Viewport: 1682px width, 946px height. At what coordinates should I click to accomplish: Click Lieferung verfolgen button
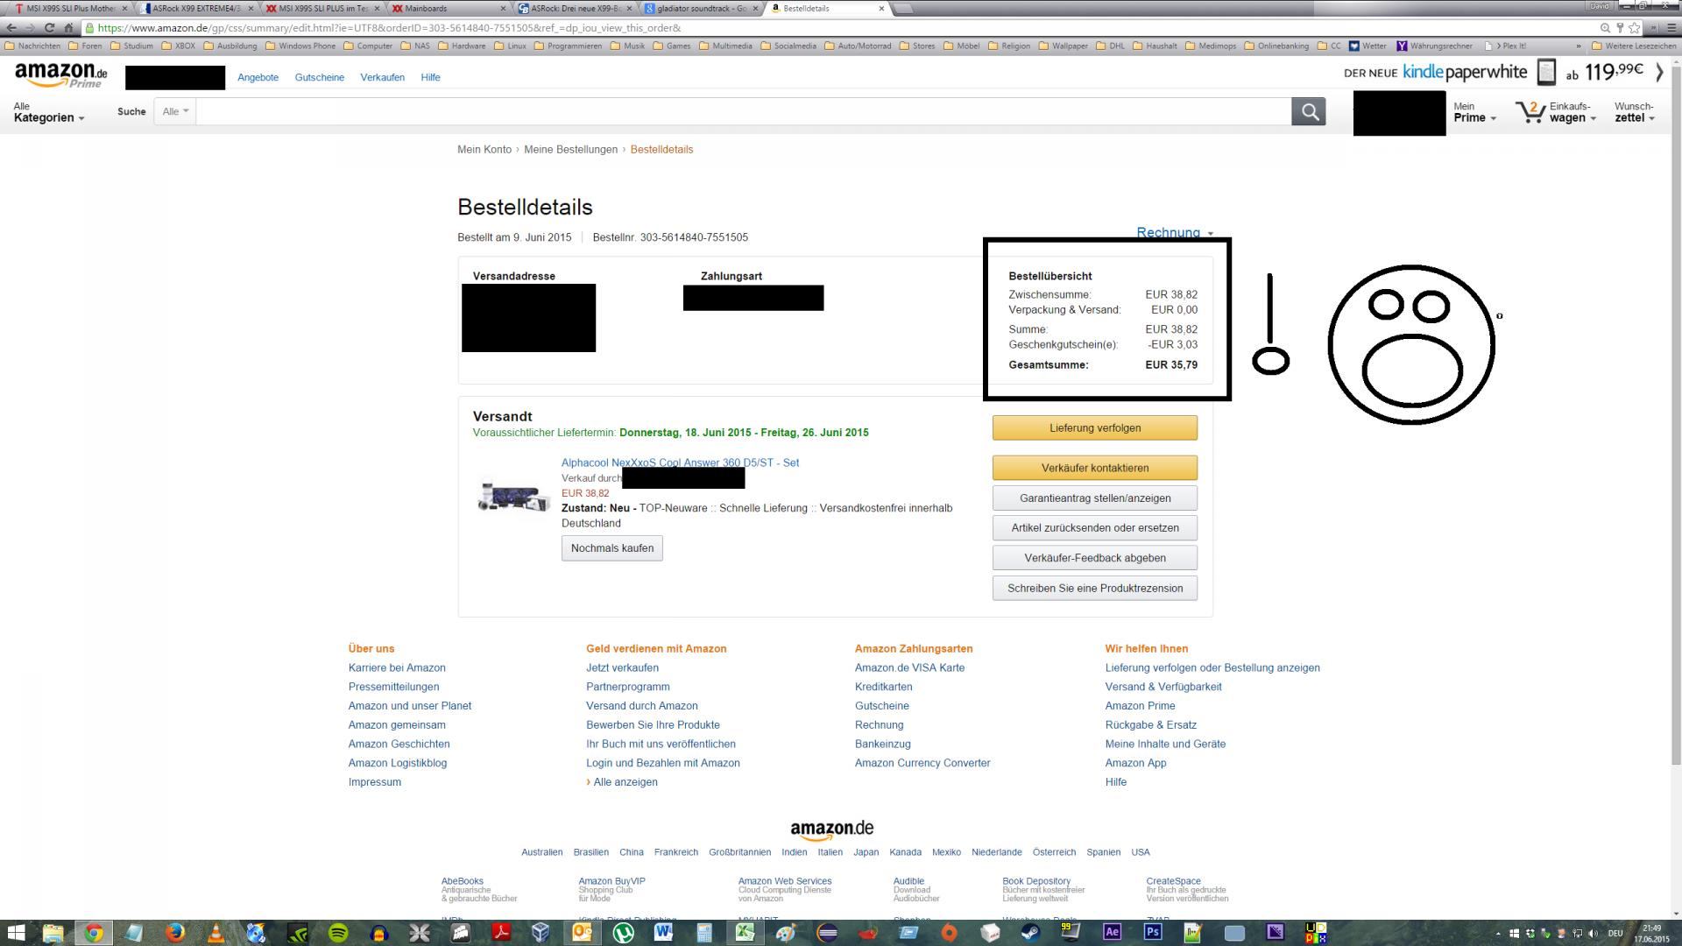tap(1095, 428)
